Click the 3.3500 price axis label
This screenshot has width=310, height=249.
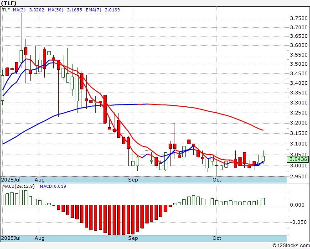[x=299, y=93]
